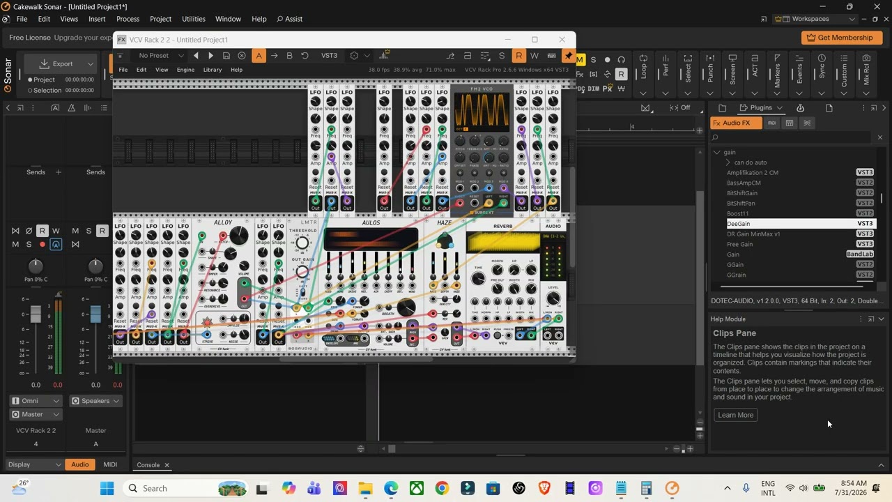Open the Notes browser page icon
The height and width of the screenshot is (502, 892).
click(829, 108)
